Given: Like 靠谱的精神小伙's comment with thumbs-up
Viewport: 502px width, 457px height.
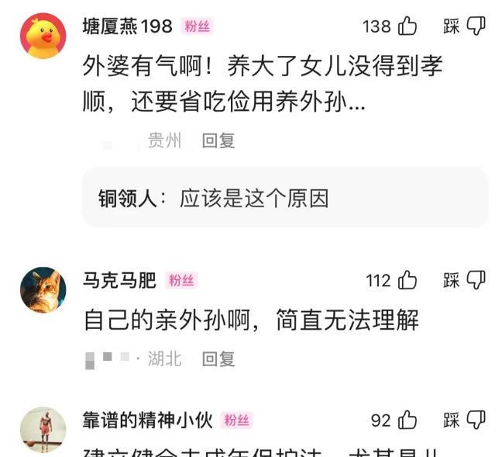Looking at the screenshot, I should (407, 420).
